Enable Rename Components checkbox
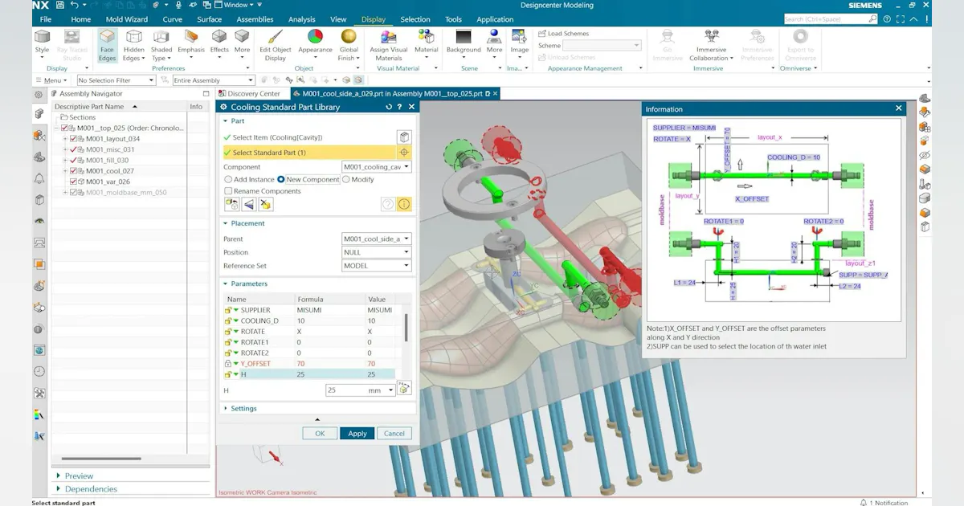 click(228, 191)
